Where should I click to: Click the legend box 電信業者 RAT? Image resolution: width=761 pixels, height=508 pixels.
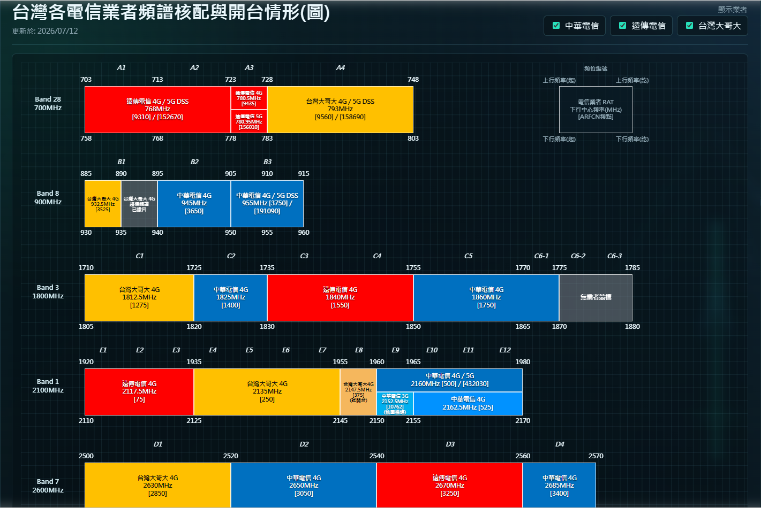[x=596, y=110]
